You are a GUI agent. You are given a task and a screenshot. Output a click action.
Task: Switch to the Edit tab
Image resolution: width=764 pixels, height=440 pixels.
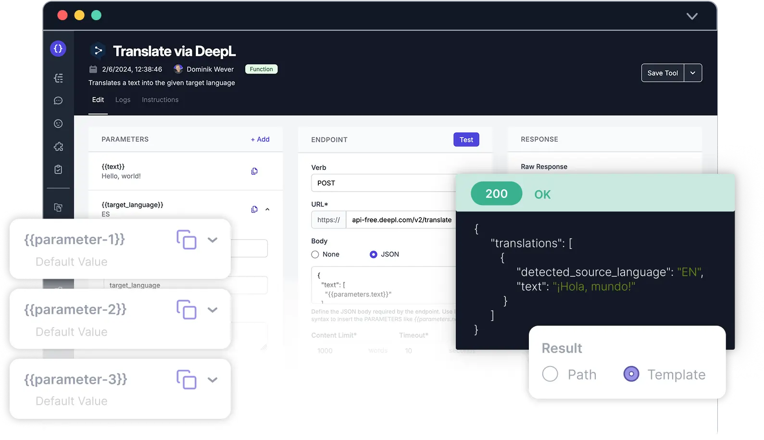click(x=98, y=100)
